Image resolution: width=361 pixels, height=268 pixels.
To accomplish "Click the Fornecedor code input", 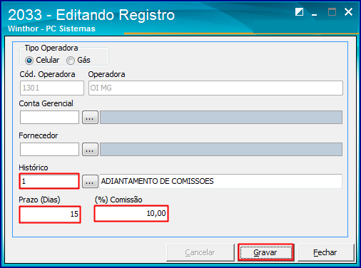I will coord(49,149).
